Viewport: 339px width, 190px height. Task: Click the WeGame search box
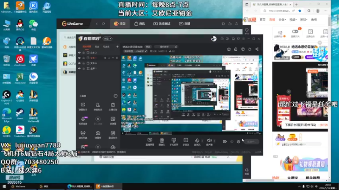(x=70, y=38)
